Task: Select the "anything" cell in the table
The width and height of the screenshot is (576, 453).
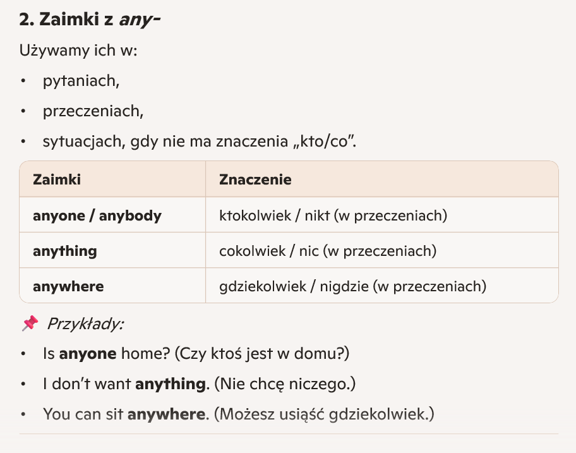Action: [x=65, y=251]
